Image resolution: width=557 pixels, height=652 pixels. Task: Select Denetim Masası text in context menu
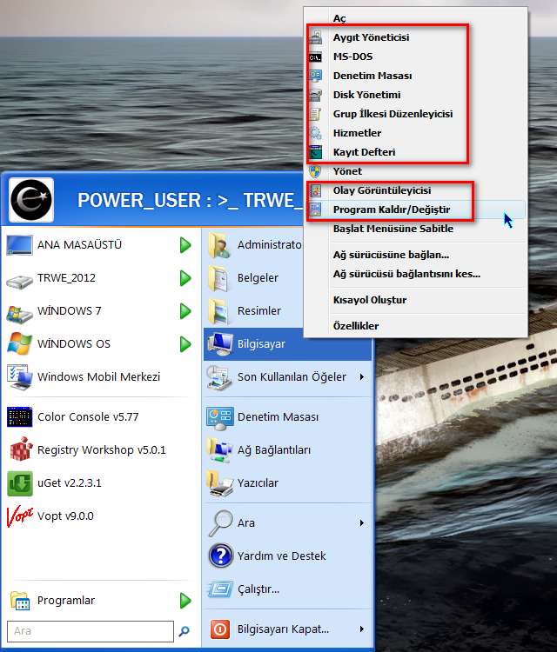point(372,76)
